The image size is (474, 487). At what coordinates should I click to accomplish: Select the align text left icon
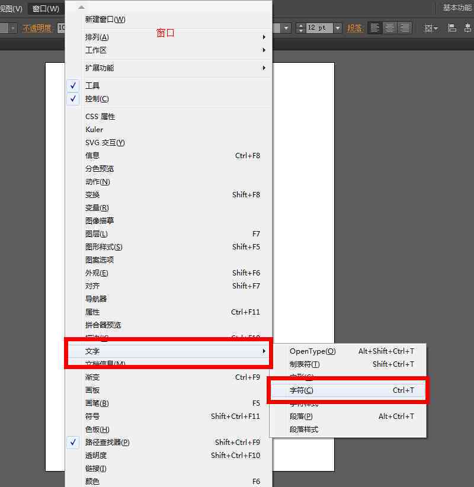(x=374, y=28)
